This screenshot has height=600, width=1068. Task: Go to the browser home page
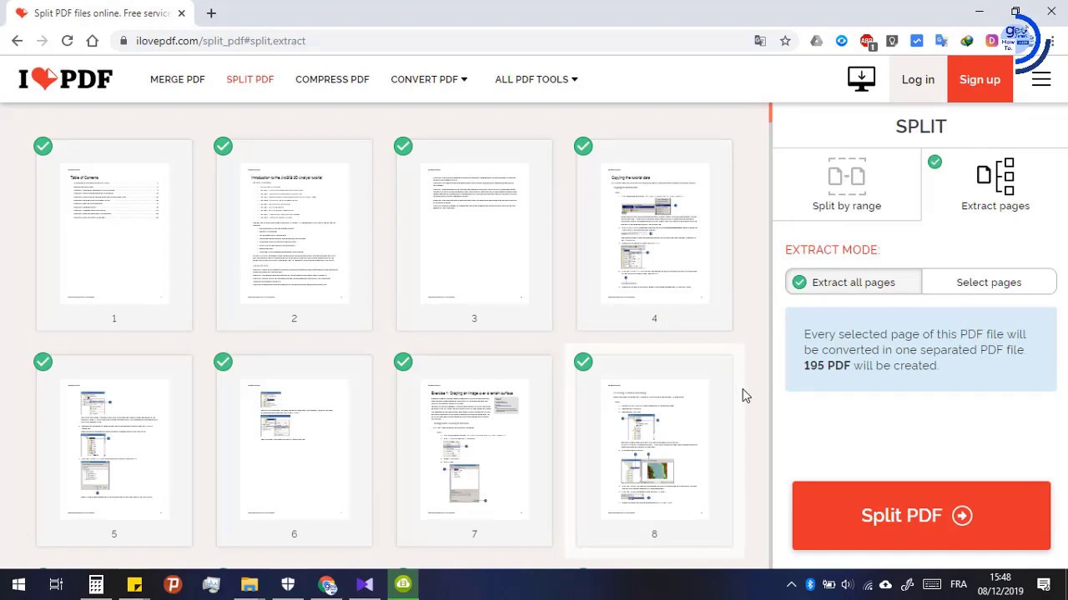click(92, 40)
